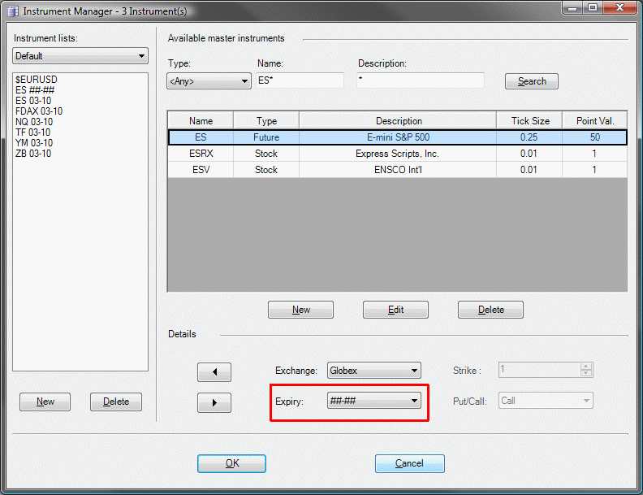The width and height of the screenshot is (643, 495).
Task: Confirm with the OK button
Action: [231, 463]
